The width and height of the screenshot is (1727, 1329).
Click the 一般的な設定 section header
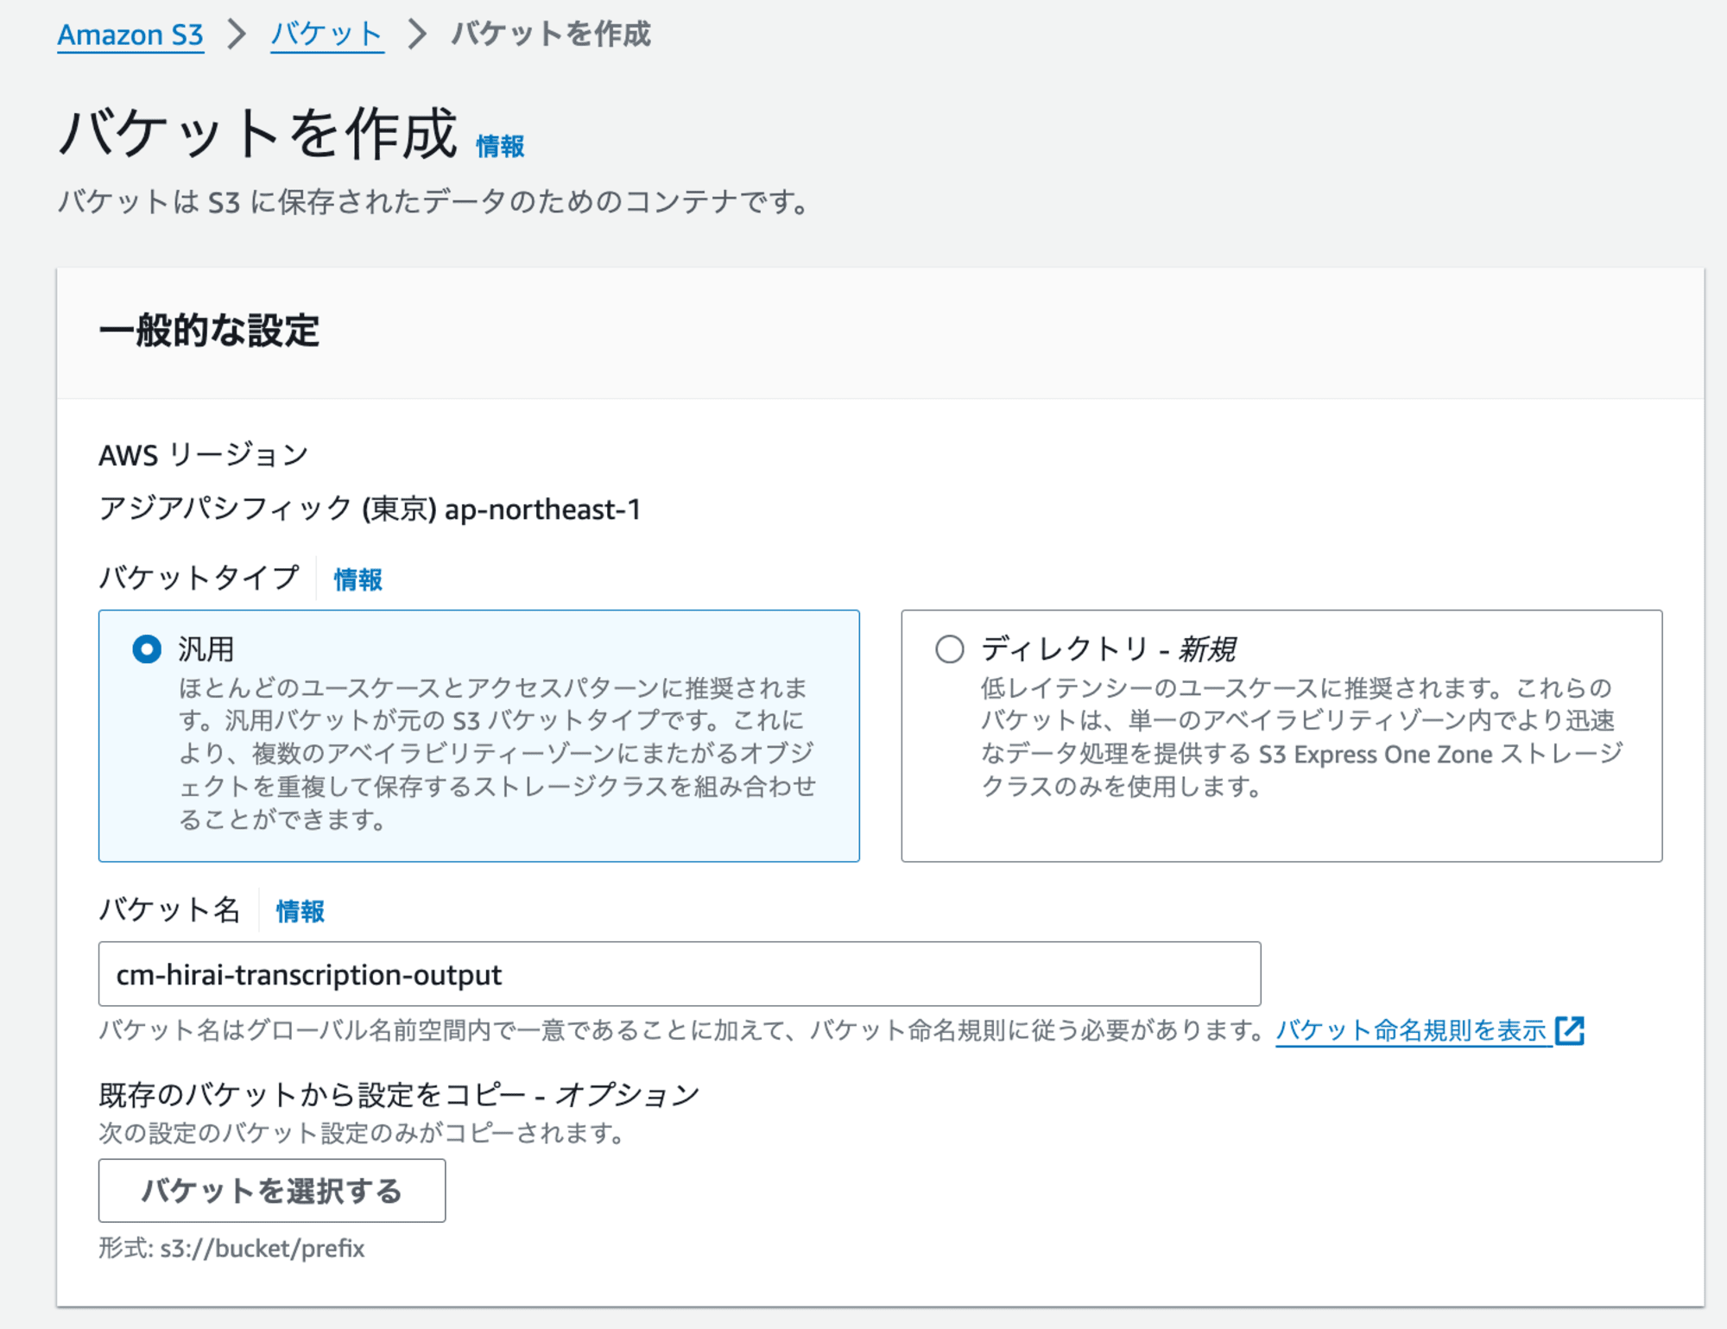pyautogui.click(x=209, y=331)
